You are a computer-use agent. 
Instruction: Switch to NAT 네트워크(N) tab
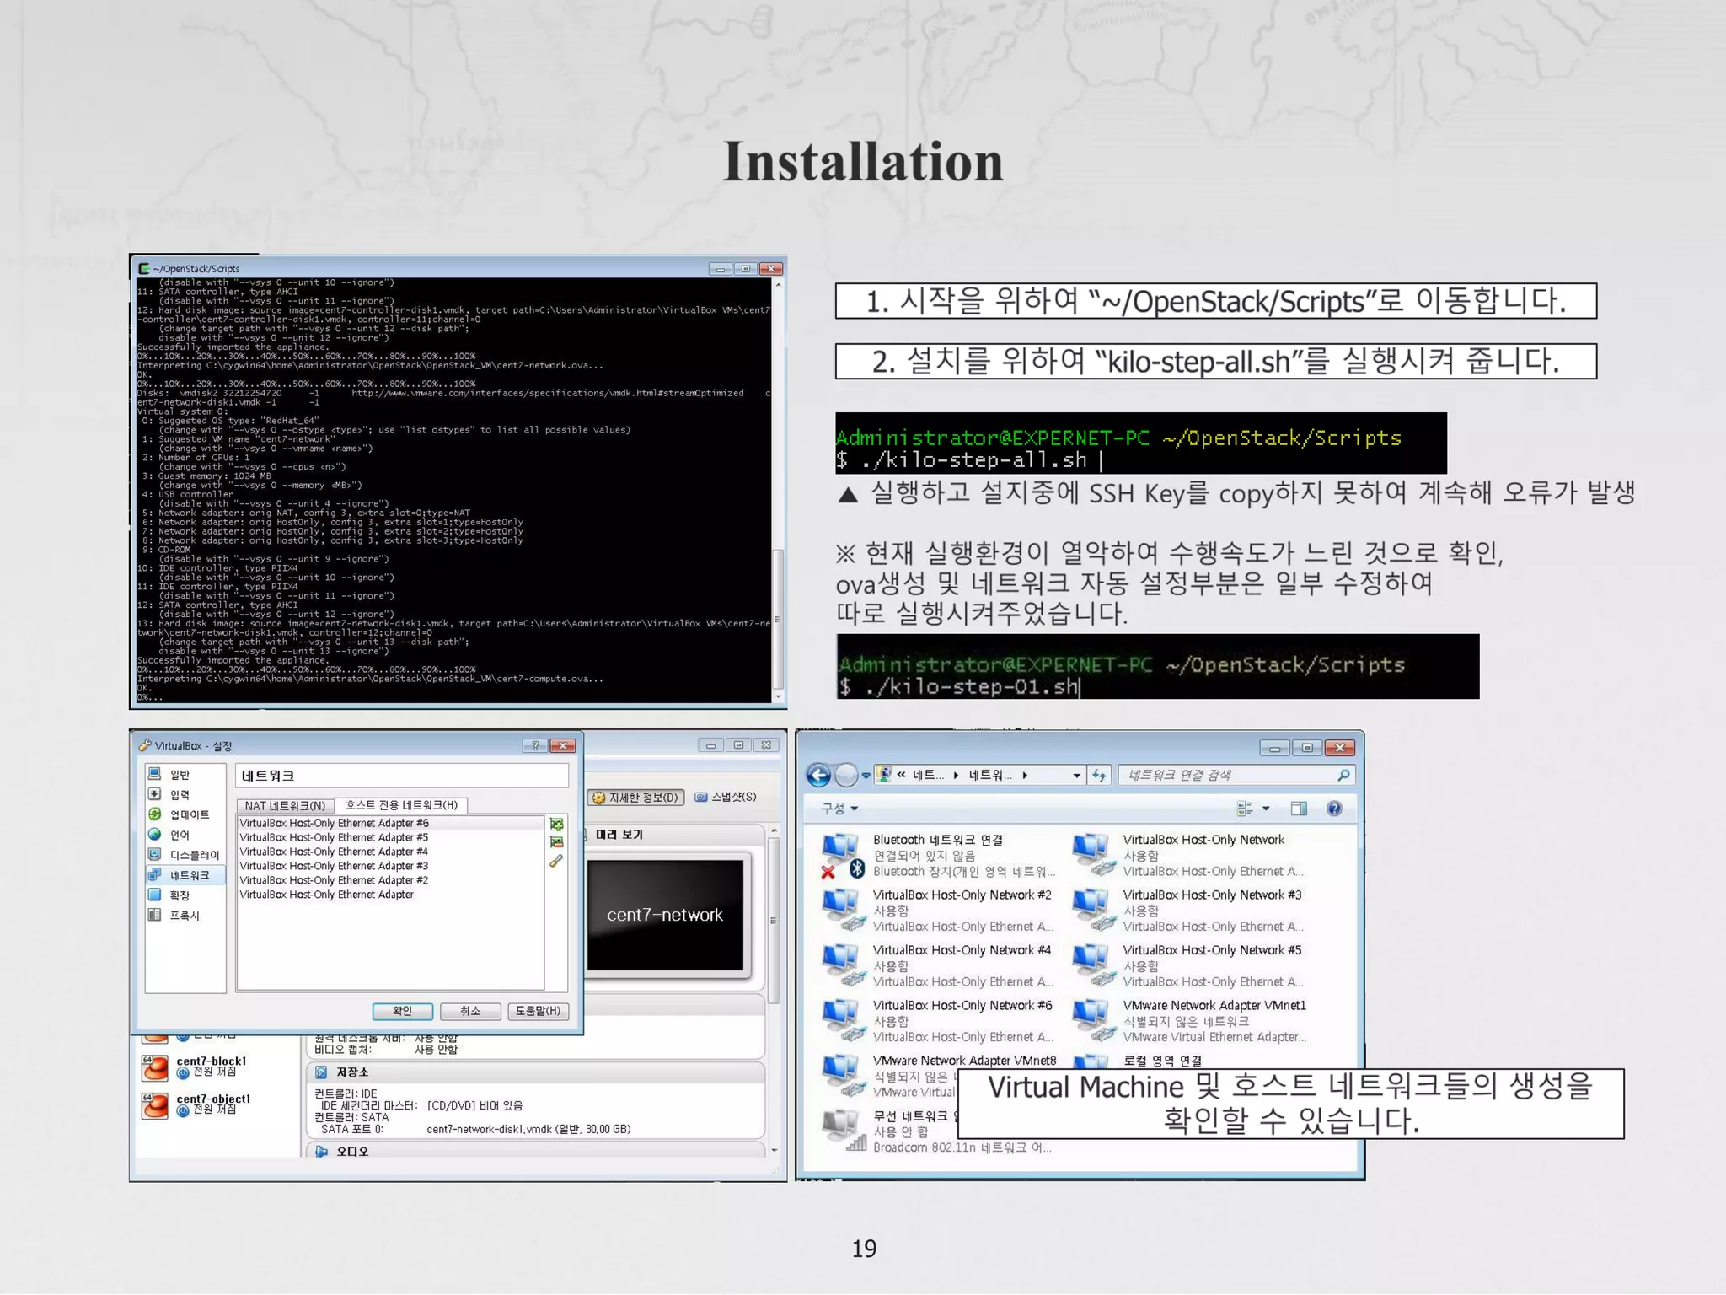285,806
